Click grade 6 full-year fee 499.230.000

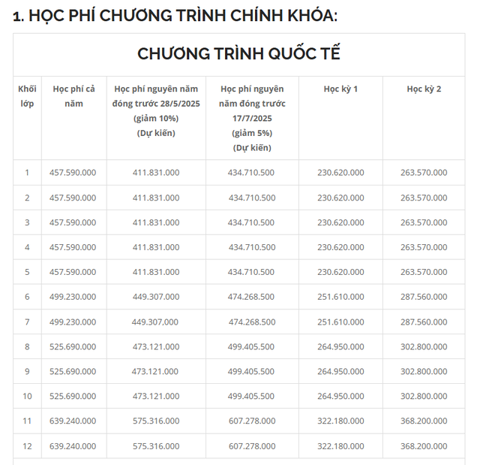(x=73, y=297)
